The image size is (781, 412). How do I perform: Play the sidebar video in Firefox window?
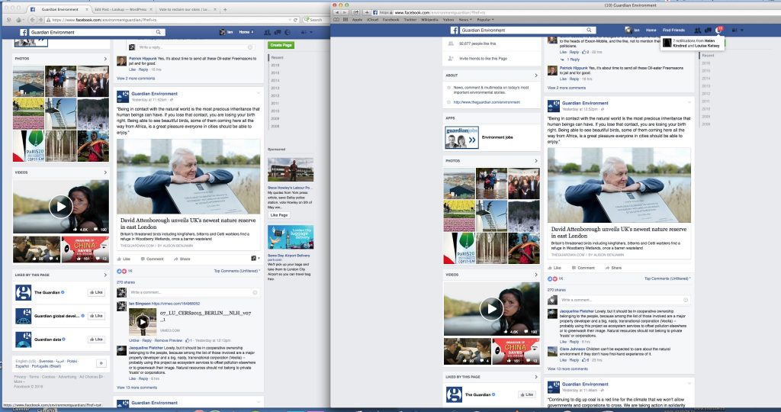tap(61, 206)
